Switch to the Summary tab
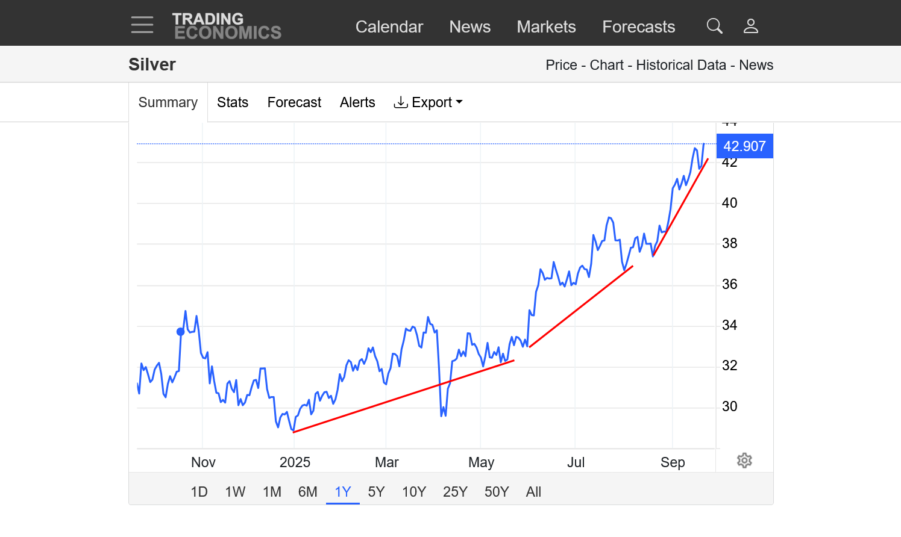 click(x=168, y=102)
